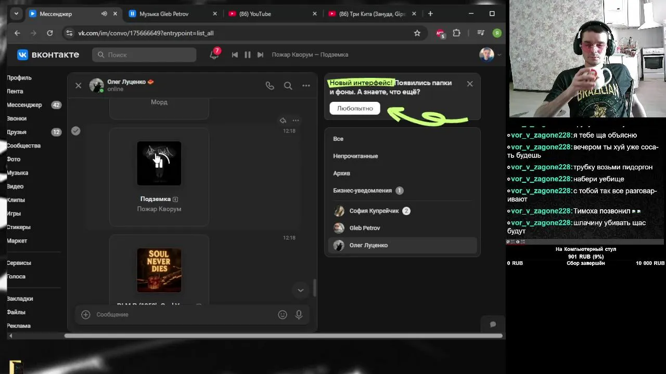Skip to next track in VK header
The height and width of the screenshot is (374, 666).
(x=260, y=55)
